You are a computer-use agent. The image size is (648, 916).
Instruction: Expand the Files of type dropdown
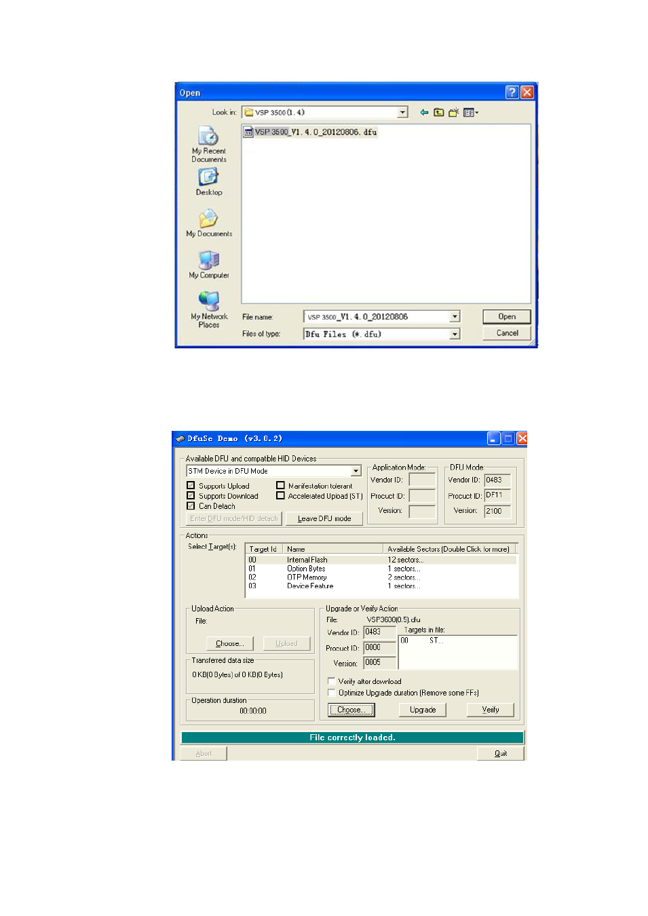pos(455,334)
